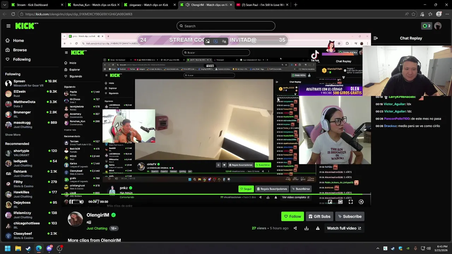Report this clip with warning icon

click(x=318, y=228)
